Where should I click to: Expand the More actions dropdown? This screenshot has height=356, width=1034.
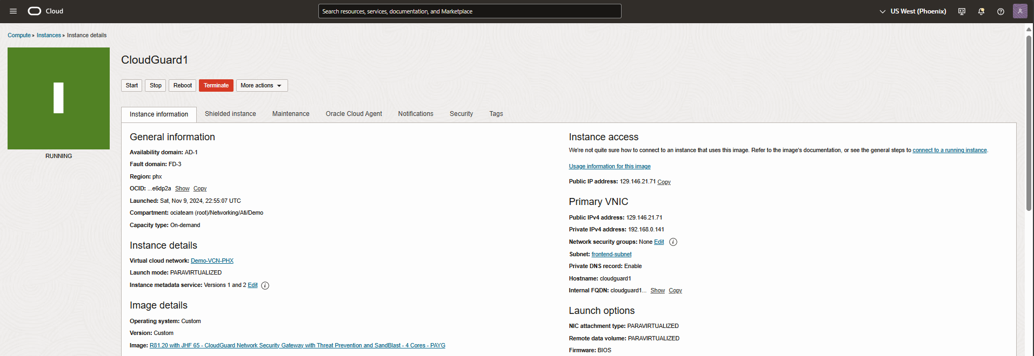point(262,86)
